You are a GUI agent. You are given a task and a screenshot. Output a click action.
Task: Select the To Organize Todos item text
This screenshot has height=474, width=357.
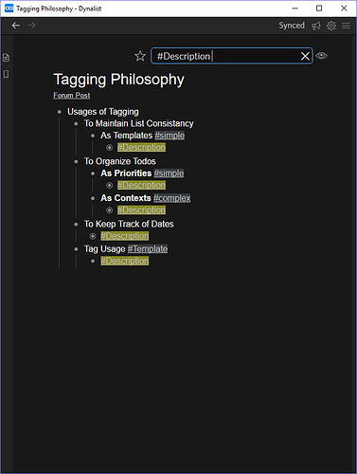click(120, 161)
